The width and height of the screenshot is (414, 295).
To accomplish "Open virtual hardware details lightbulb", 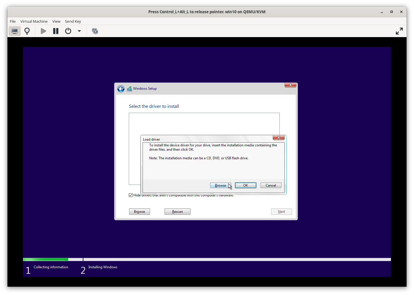I will (27, 31).
